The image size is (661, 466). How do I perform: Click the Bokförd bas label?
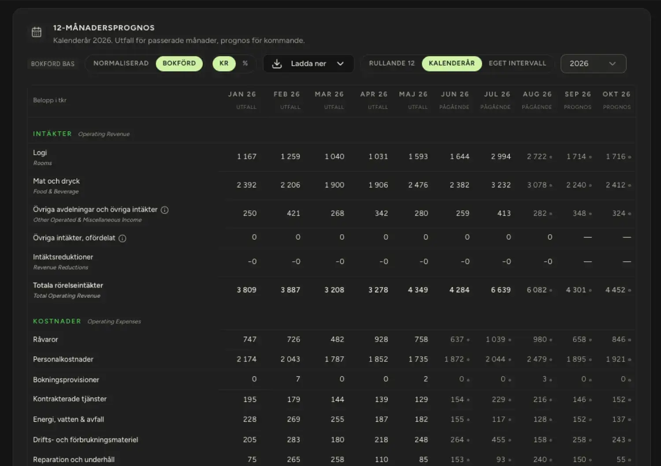53,64
